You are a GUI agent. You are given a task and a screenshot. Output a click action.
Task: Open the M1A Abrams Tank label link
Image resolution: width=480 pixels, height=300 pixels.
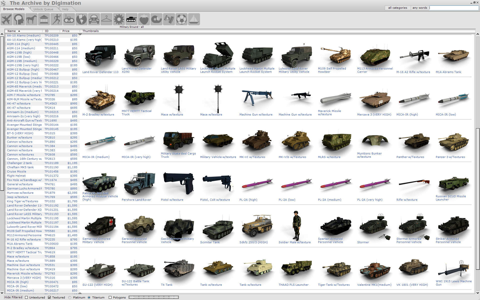click(448, 72)
